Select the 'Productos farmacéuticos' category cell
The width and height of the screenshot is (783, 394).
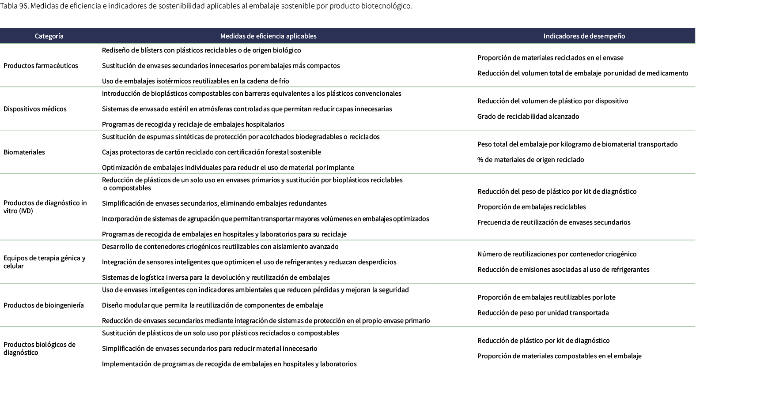coord(41,66)
